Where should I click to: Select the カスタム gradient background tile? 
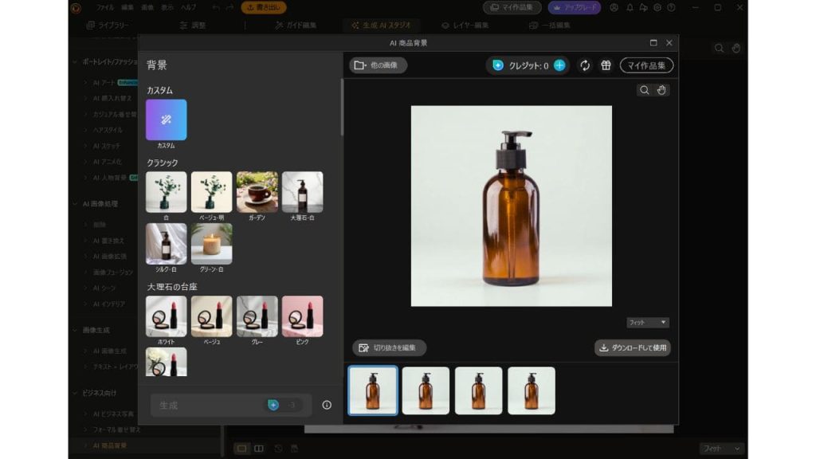pyautogui.click(x=166, y=120)
